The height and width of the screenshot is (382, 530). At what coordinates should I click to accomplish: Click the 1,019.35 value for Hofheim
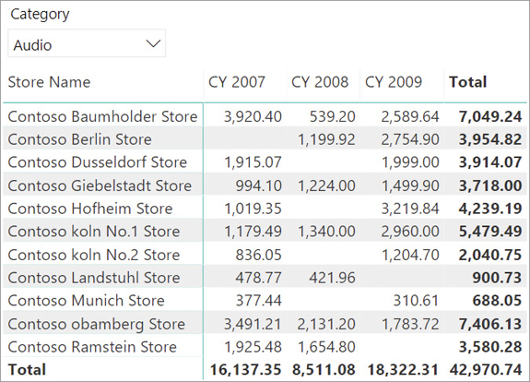coord(253,209)
